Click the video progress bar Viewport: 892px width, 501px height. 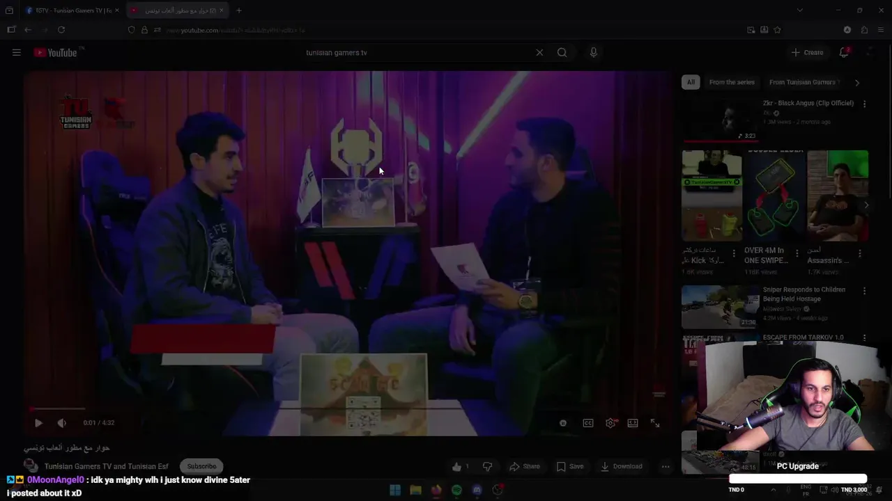point(347,409)
